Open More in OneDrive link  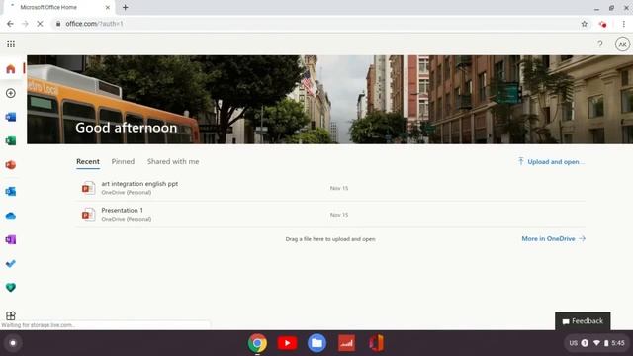point(554,239)
